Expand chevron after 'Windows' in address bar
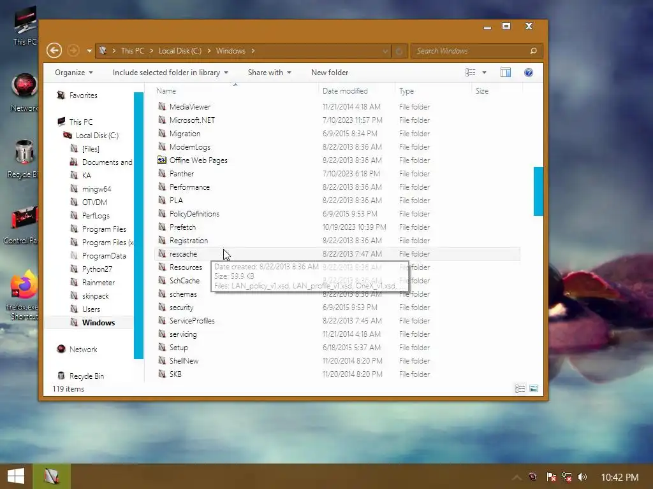This screenshot has height=489, width=653. [253, 51]
